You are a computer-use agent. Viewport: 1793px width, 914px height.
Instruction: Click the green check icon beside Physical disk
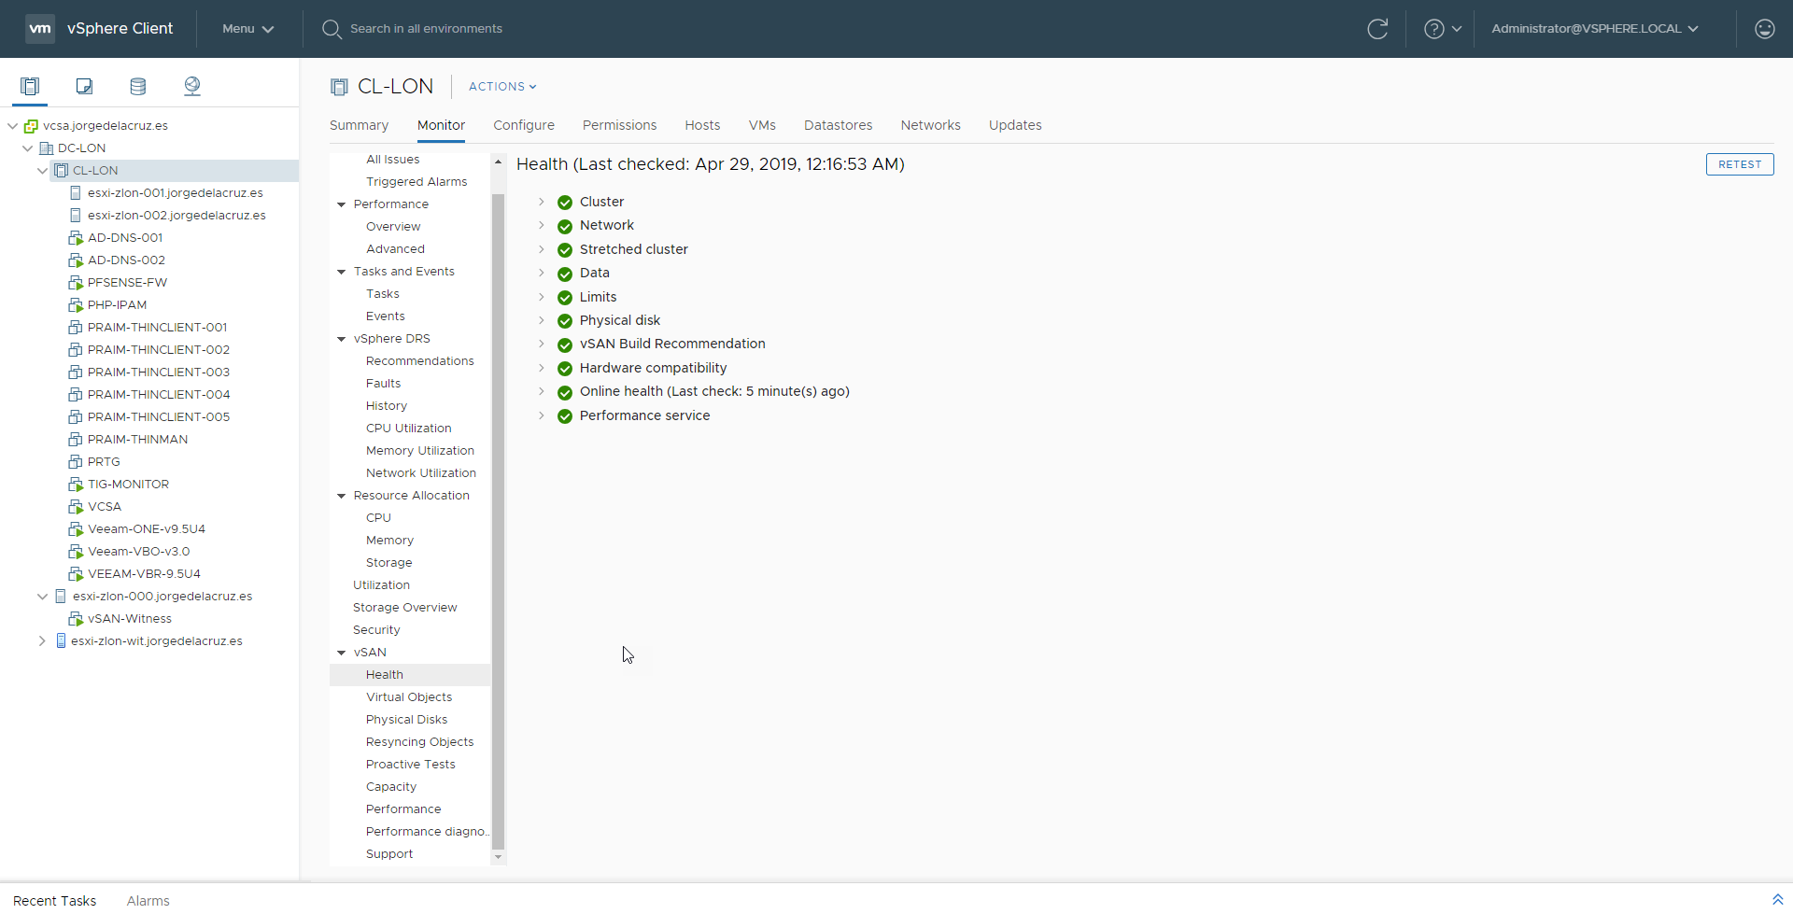click(x=565, y=321)
